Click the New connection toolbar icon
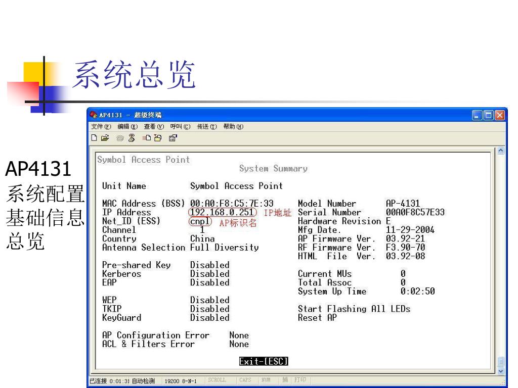Image resolution: width=518 pixels, height=388 pixels. 94,138
